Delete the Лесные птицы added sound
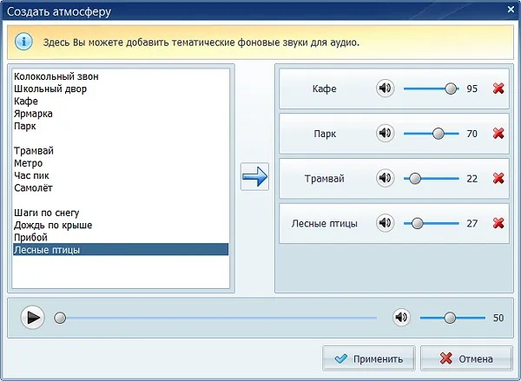 (x=498, y=223)
